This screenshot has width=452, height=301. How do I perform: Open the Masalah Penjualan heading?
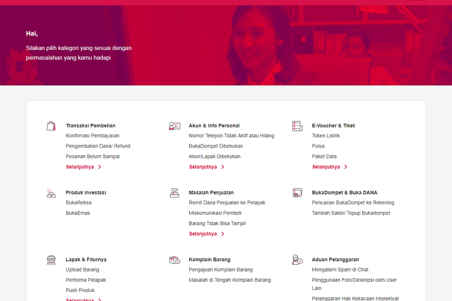tap(212, 193)
